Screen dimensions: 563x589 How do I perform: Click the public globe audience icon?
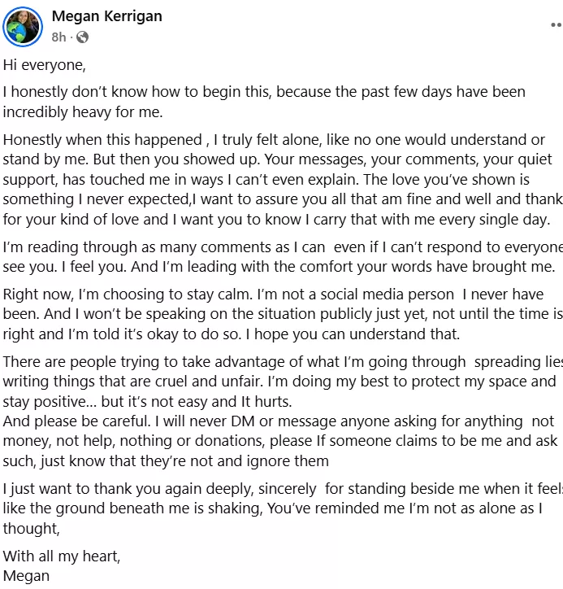(83, 37)
